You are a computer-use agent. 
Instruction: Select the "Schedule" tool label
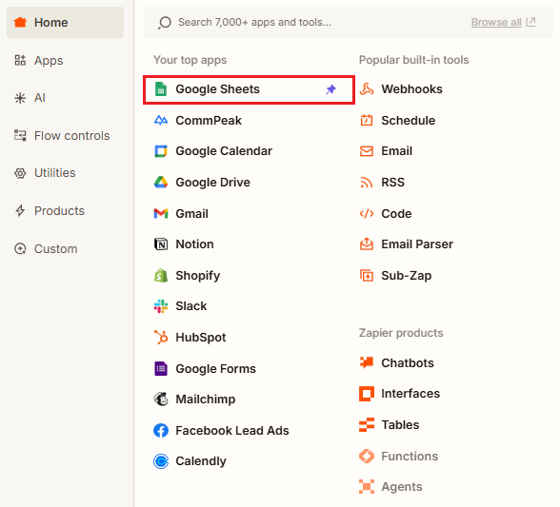click(x=409, y=121)
